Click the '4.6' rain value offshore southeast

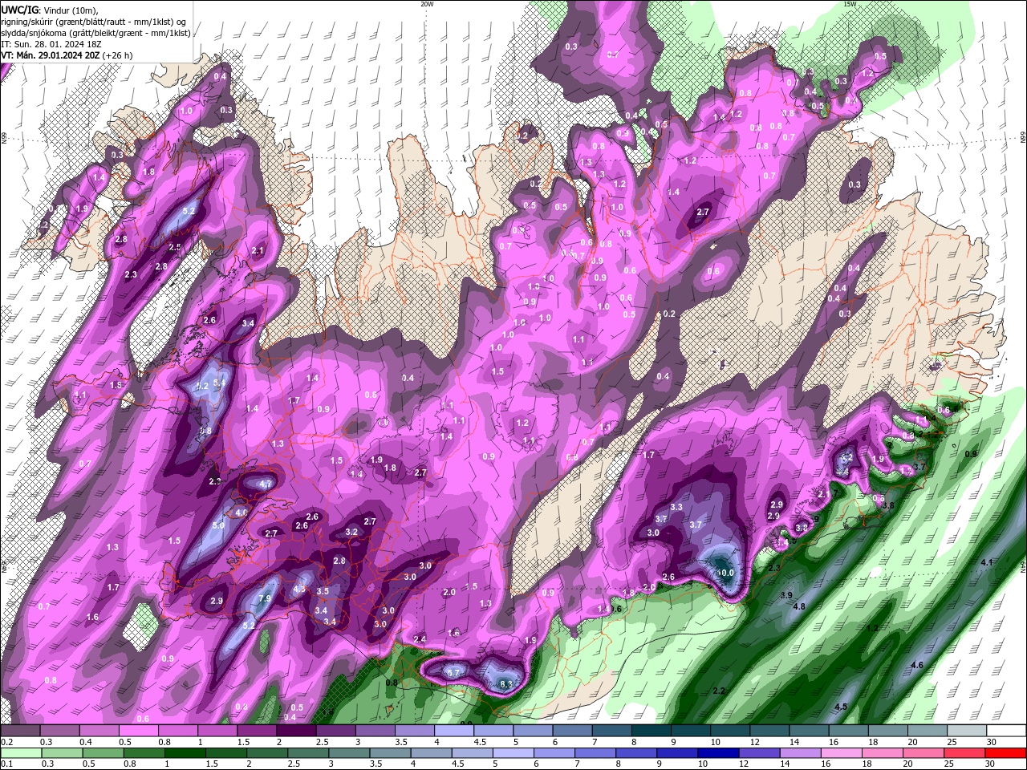click(x=917, y=665)
